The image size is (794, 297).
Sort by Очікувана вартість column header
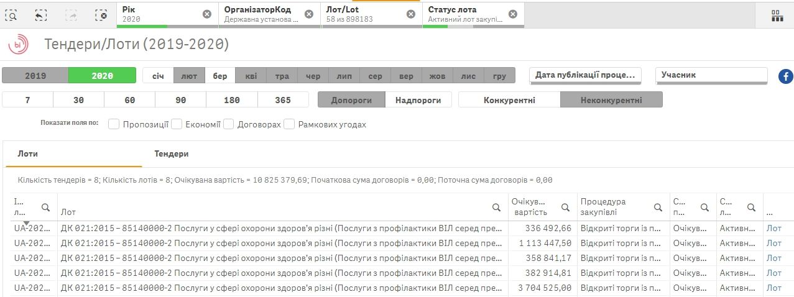pyautogui.click(x=529, y=208)
